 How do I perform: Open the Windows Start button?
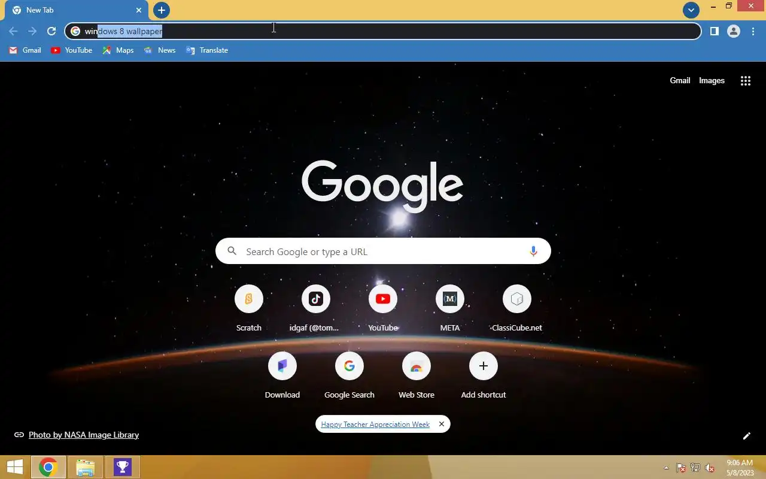point(15,467)
